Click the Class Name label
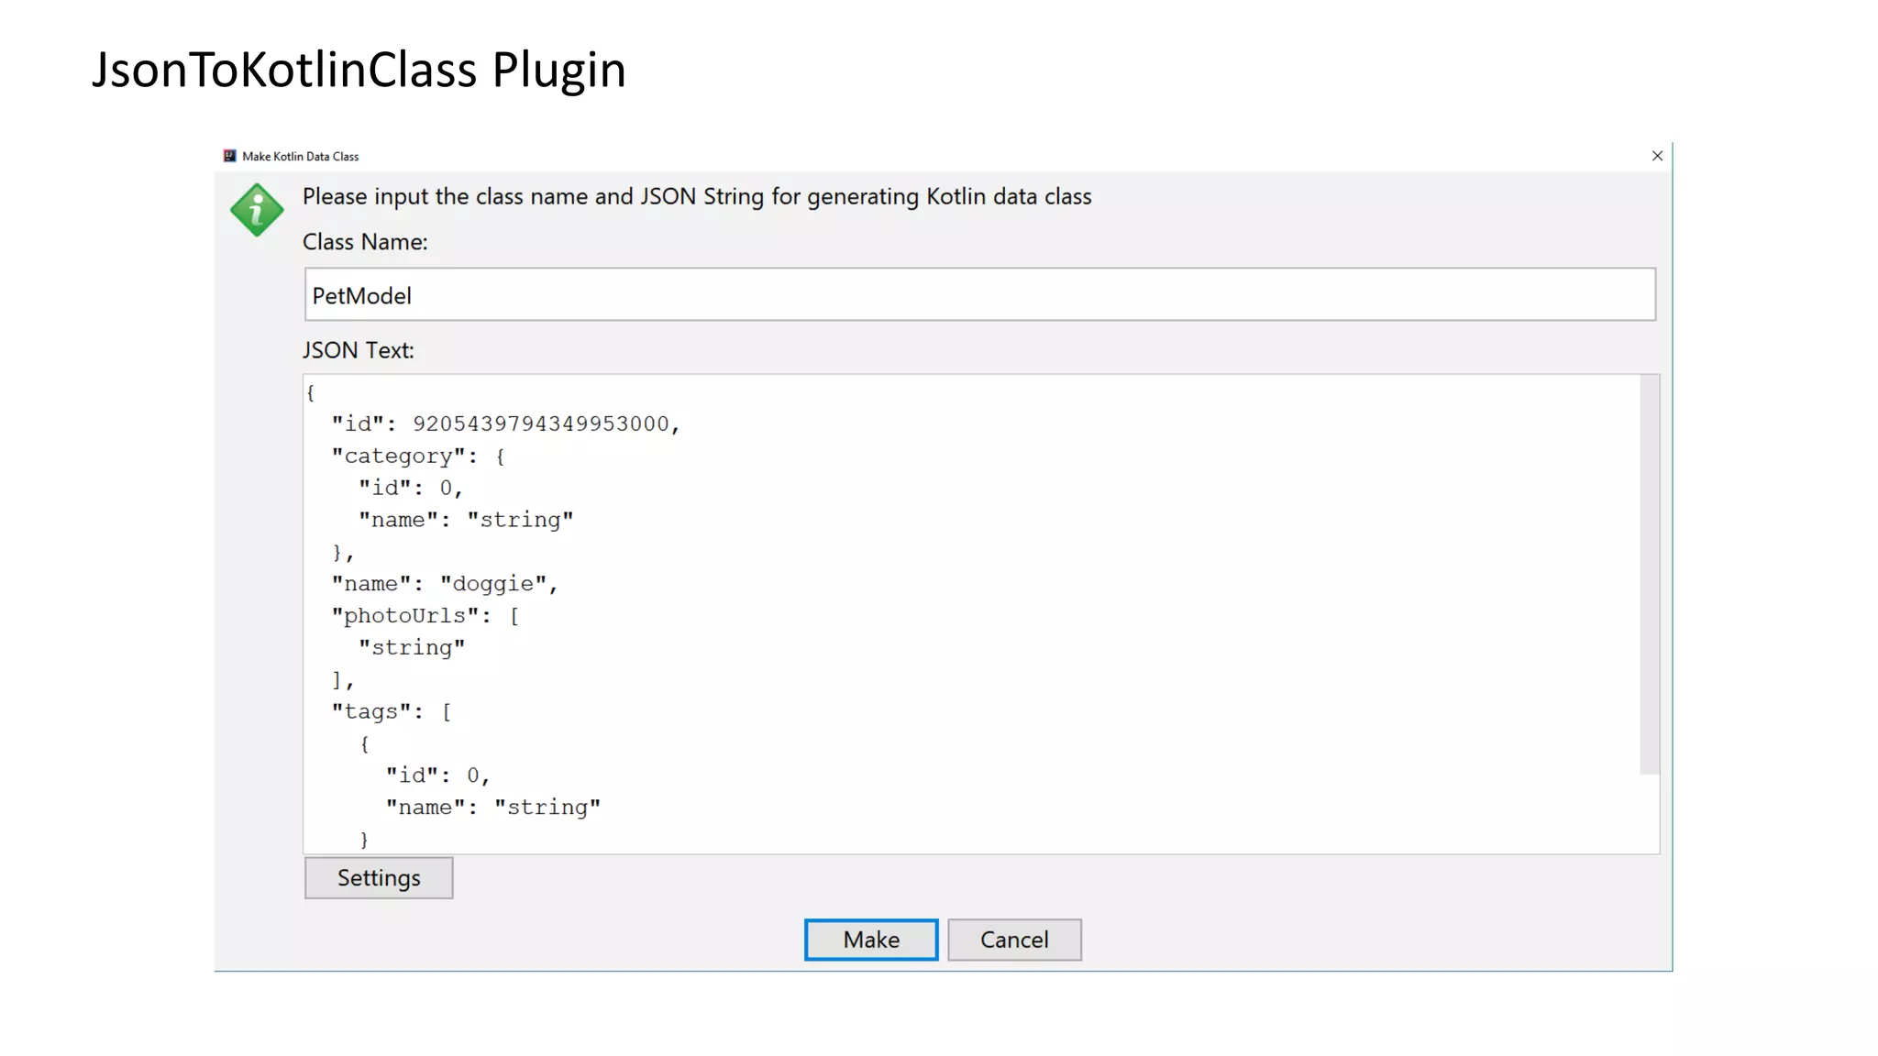The height and width of the screenshot is (1056, 1878). click(x=365, y=242)
